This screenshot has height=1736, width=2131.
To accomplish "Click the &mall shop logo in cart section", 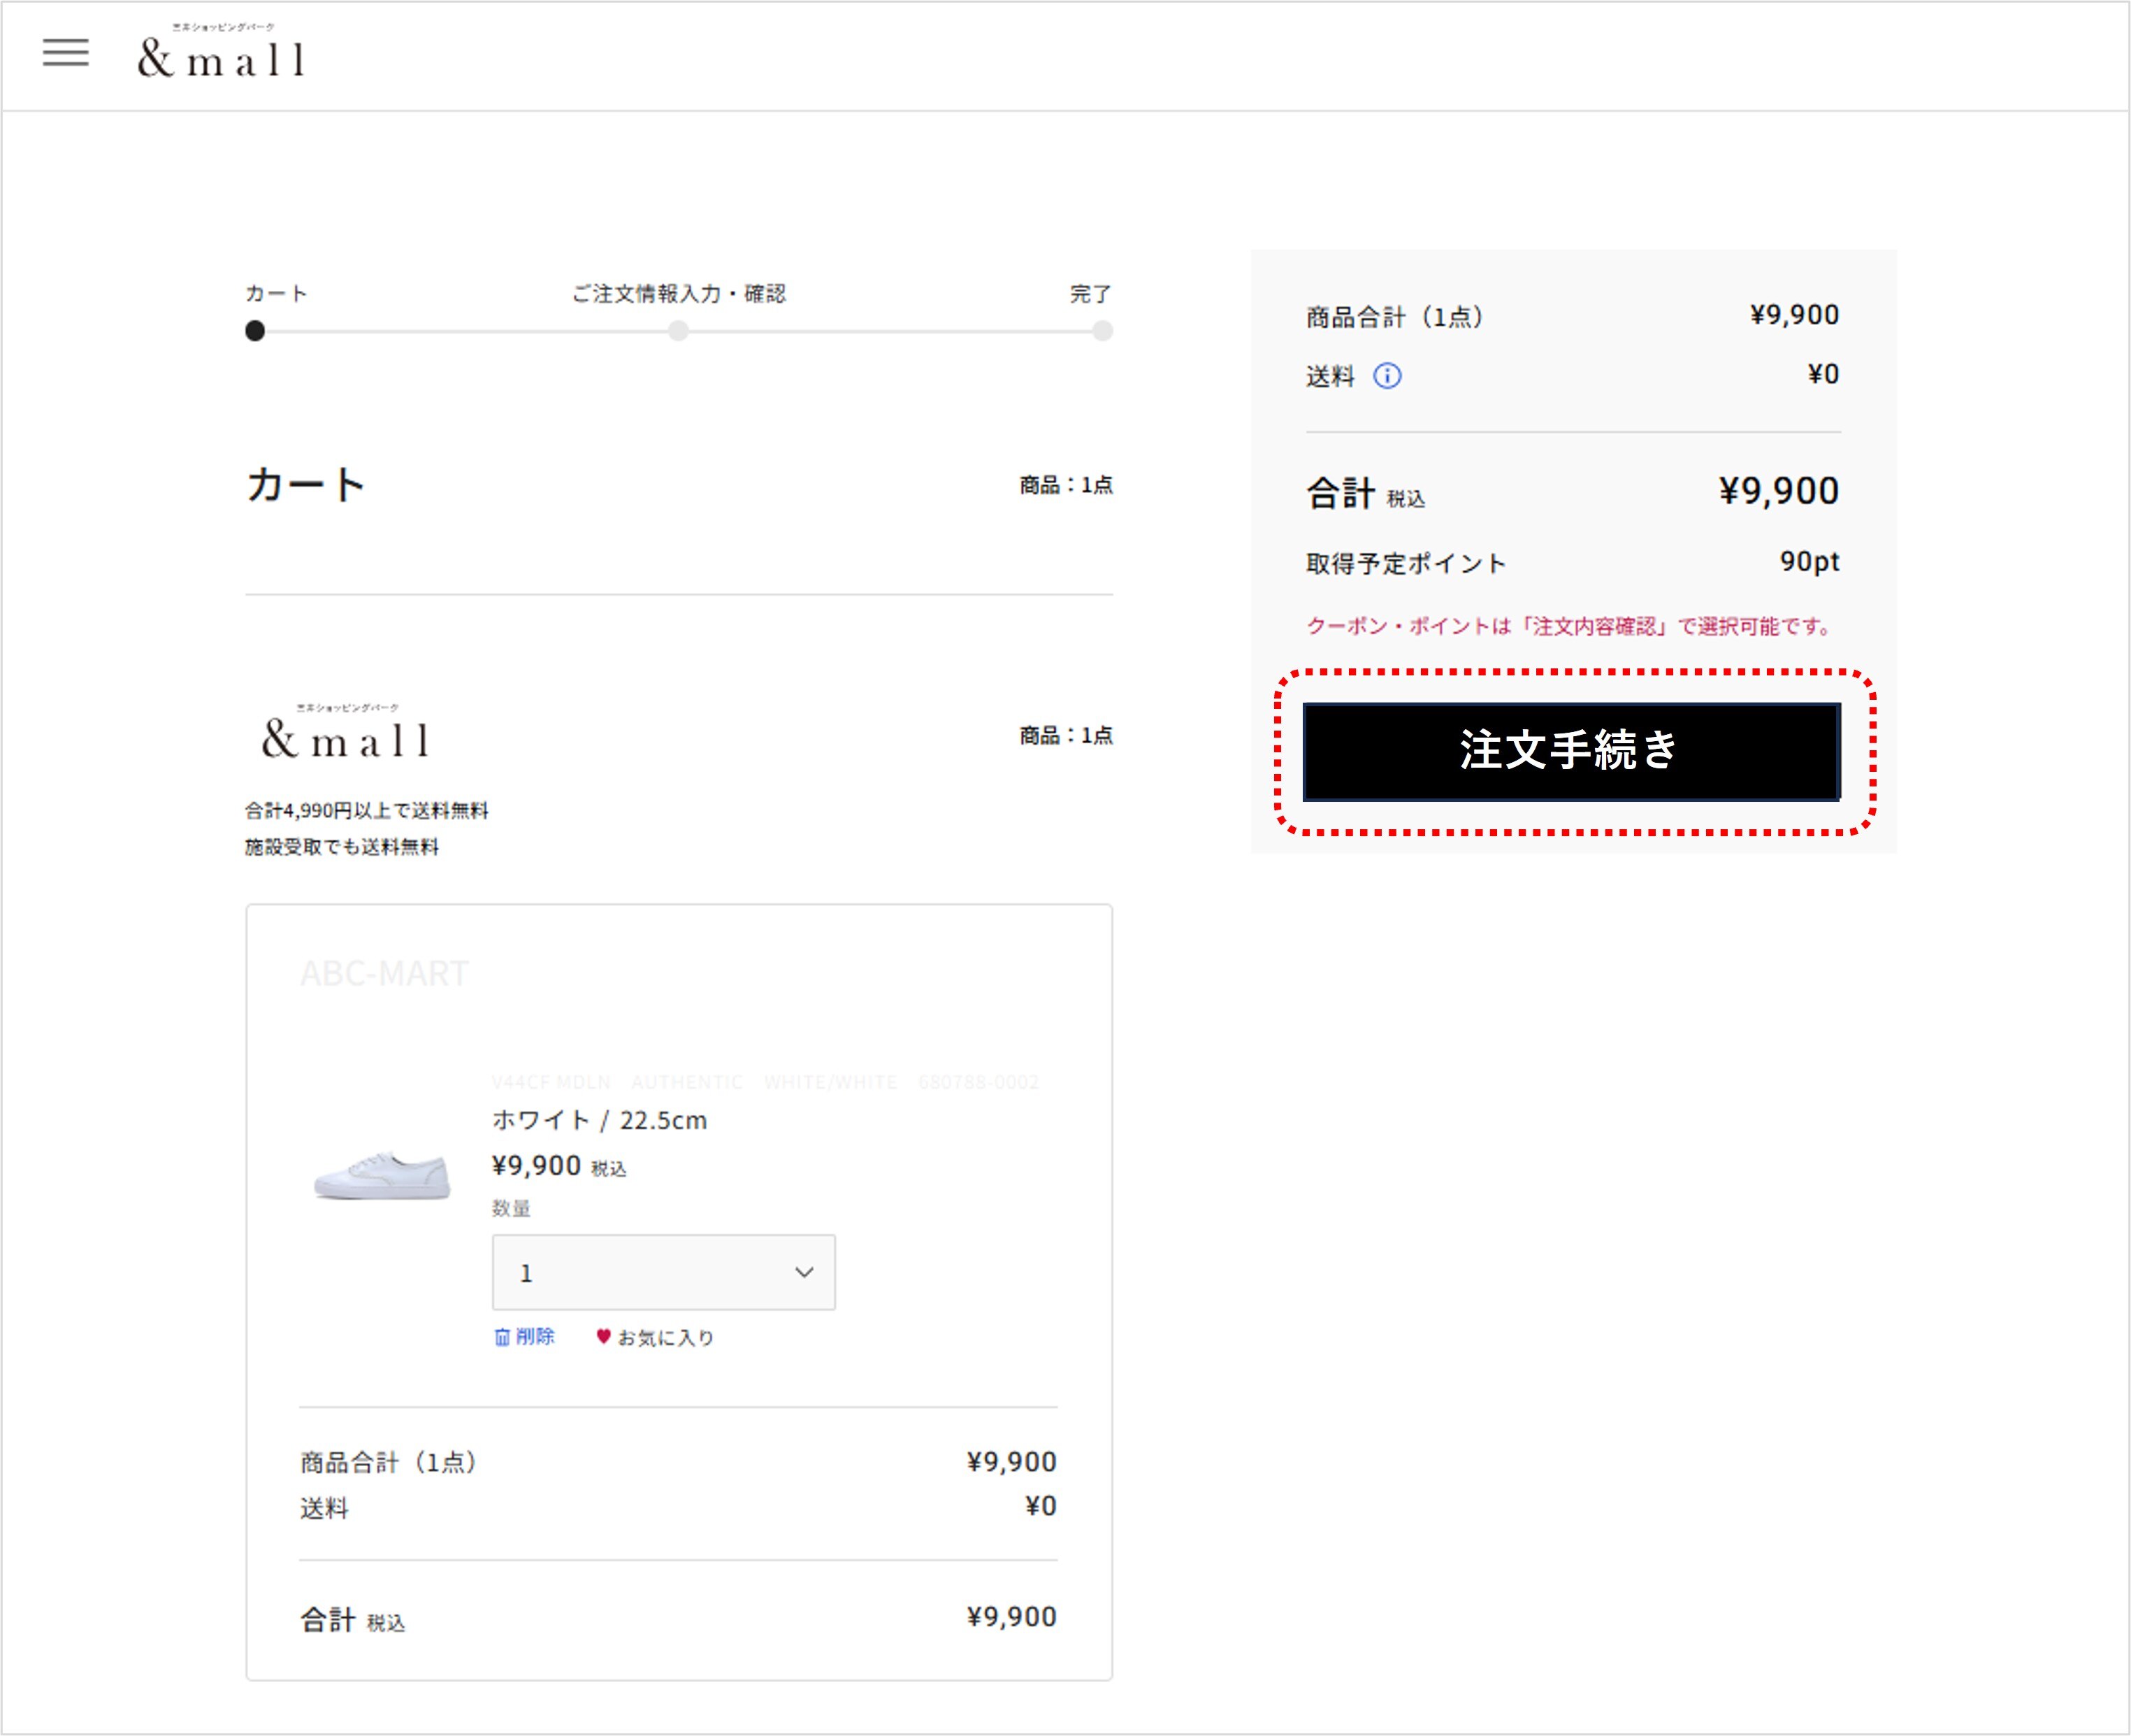I will point(346,732).
